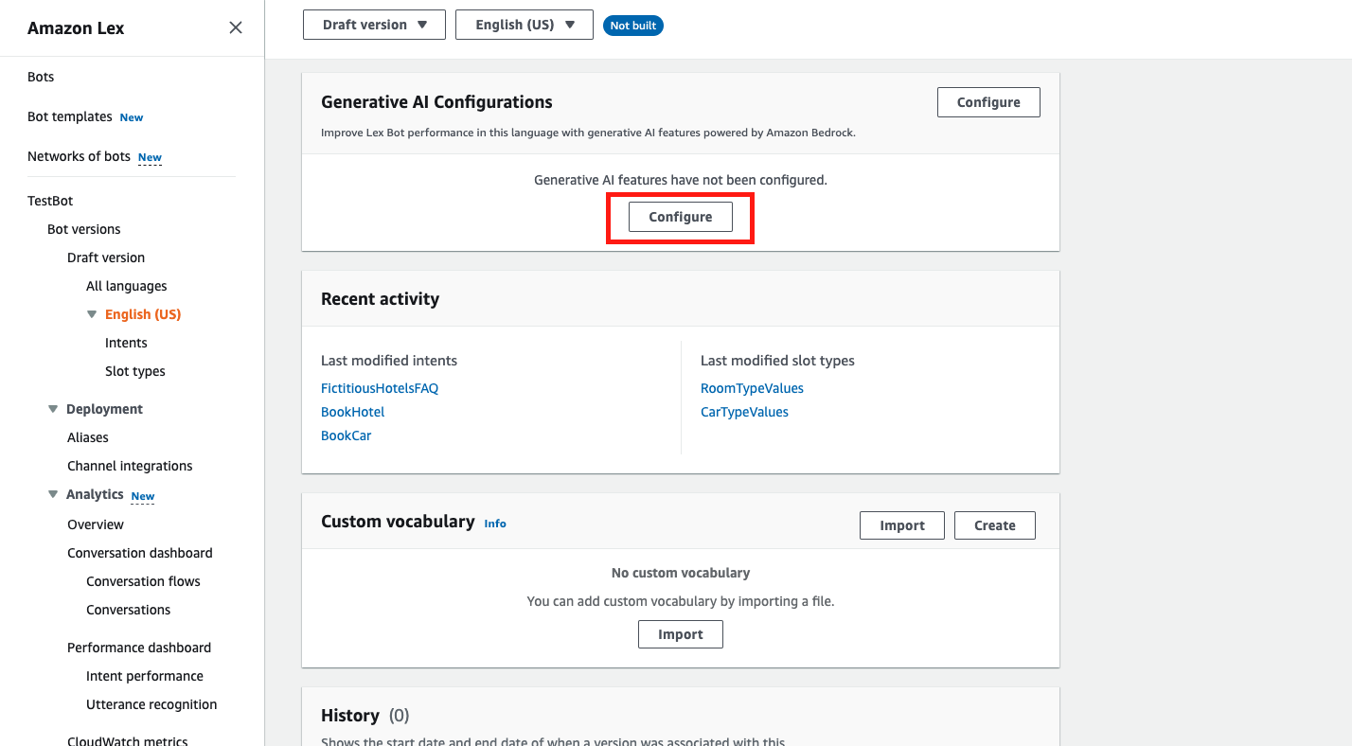View the CarTypeValues slot type
The width and height of the screenshot is (1352, 746).
tap(744, 411)
